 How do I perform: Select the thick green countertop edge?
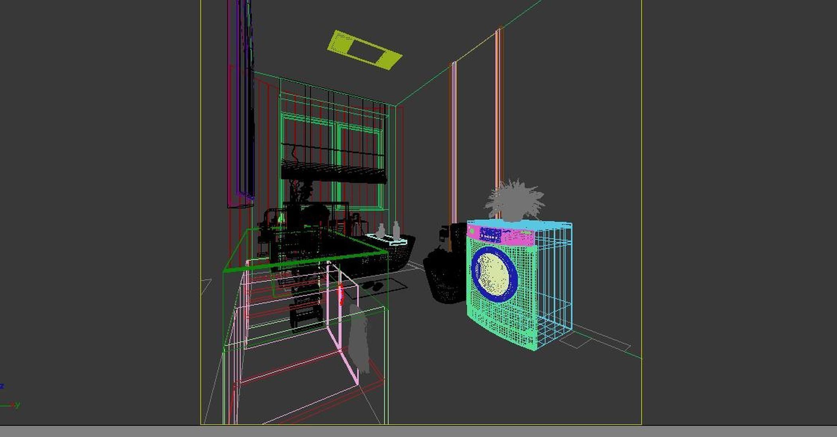click(x=303, y=262)
